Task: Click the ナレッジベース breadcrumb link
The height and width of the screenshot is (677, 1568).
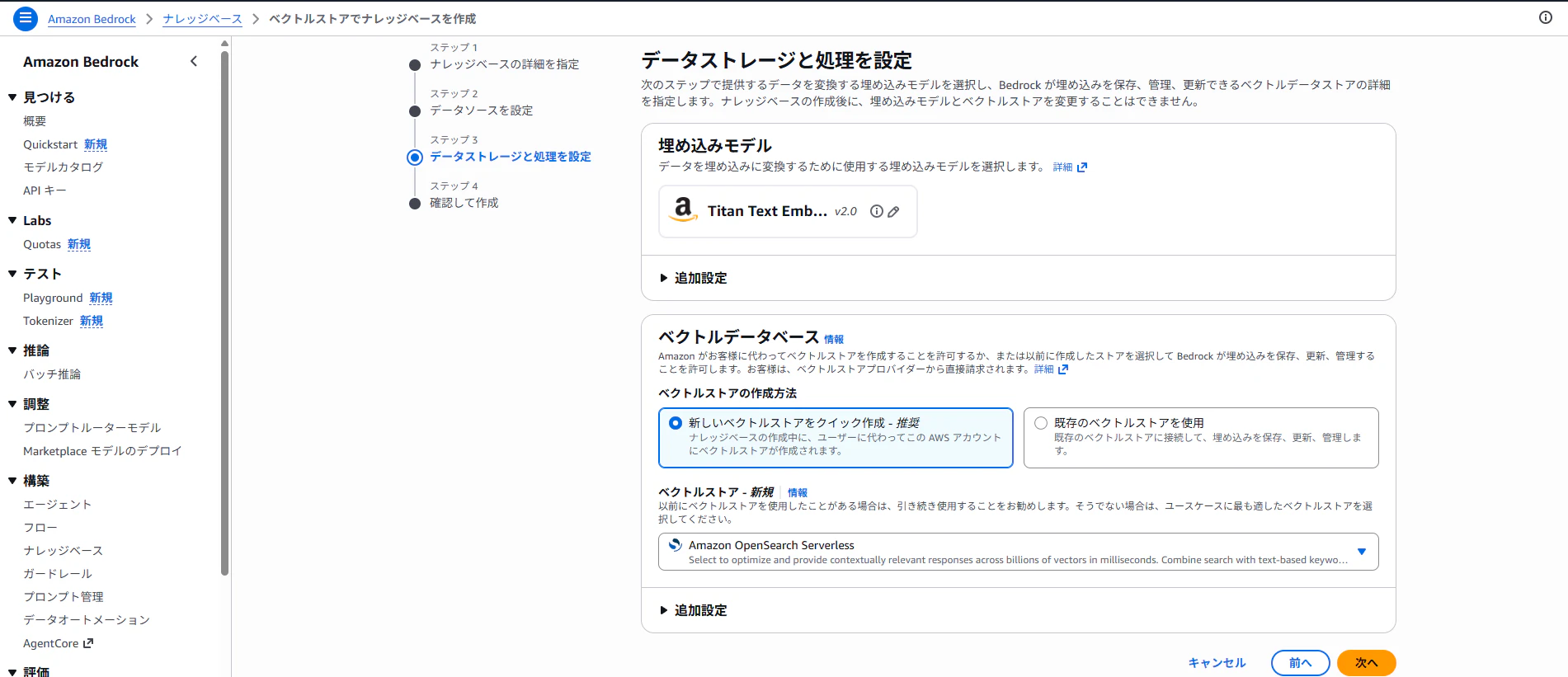Action: pyautogui.click(x=203, y=19)
